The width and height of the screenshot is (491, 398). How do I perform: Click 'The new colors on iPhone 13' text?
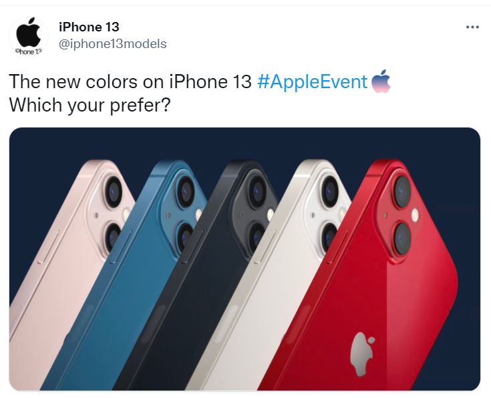tap(130, 81)
